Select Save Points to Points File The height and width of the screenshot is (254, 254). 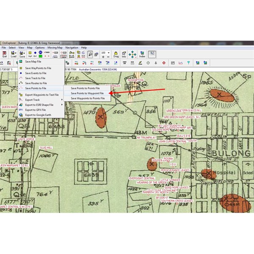[87, 88]
